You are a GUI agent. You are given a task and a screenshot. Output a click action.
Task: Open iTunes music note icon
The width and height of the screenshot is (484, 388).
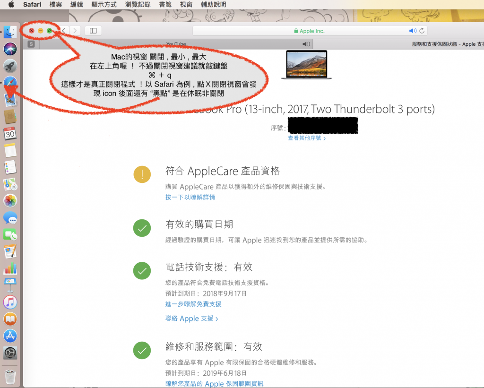10,302
